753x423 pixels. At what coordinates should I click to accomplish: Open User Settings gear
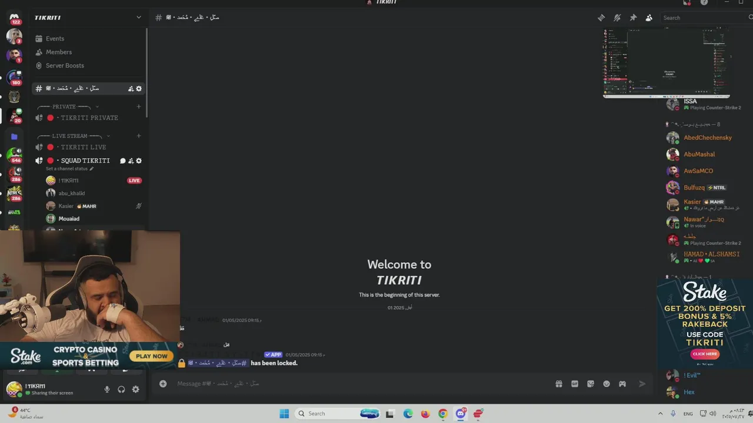tap(136, 390)
